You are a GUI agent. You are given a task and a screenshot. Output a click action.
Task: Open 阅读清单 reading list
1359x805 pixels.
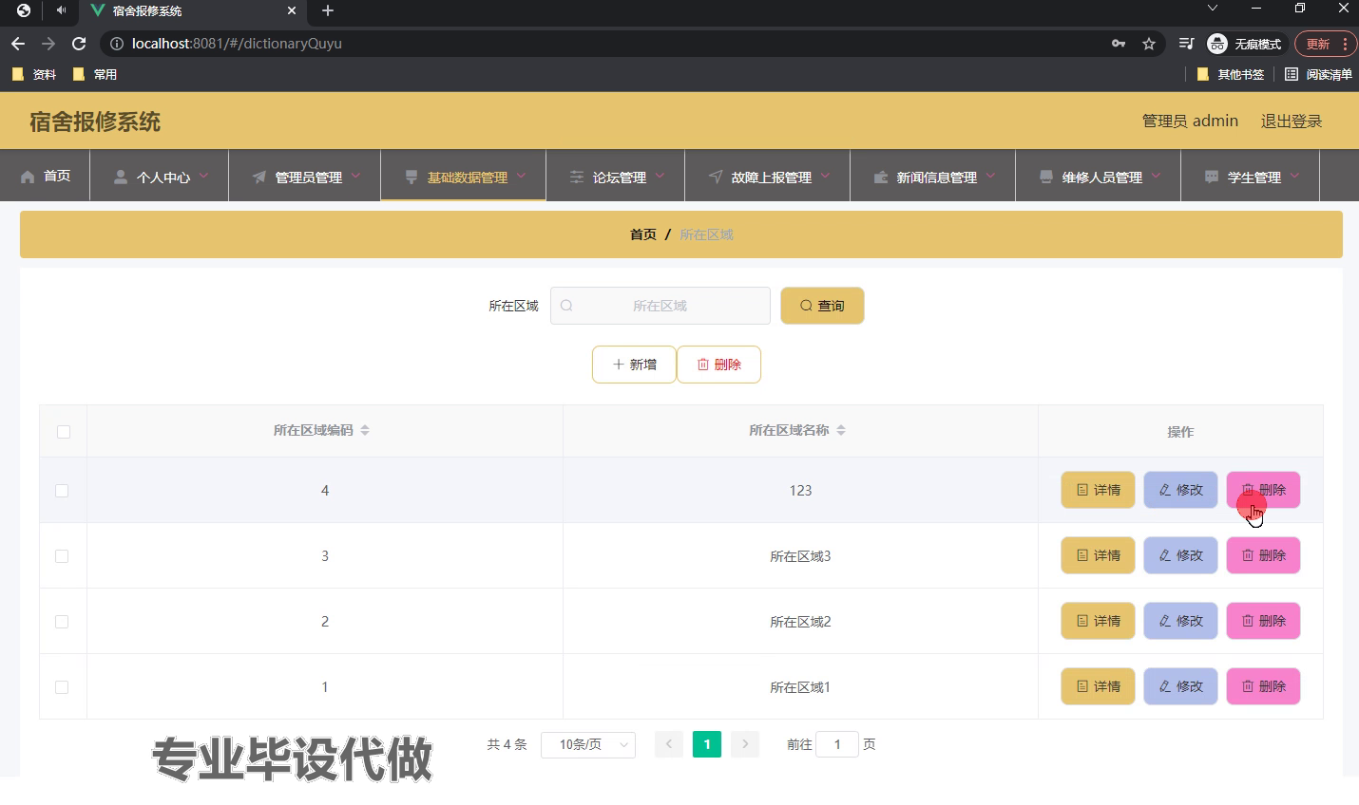pos(1318,74)
